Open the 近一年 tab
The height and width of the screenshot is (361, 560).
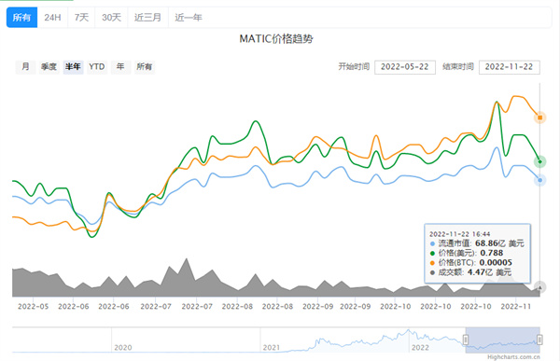pyautogui.click(x=189, y=17)
